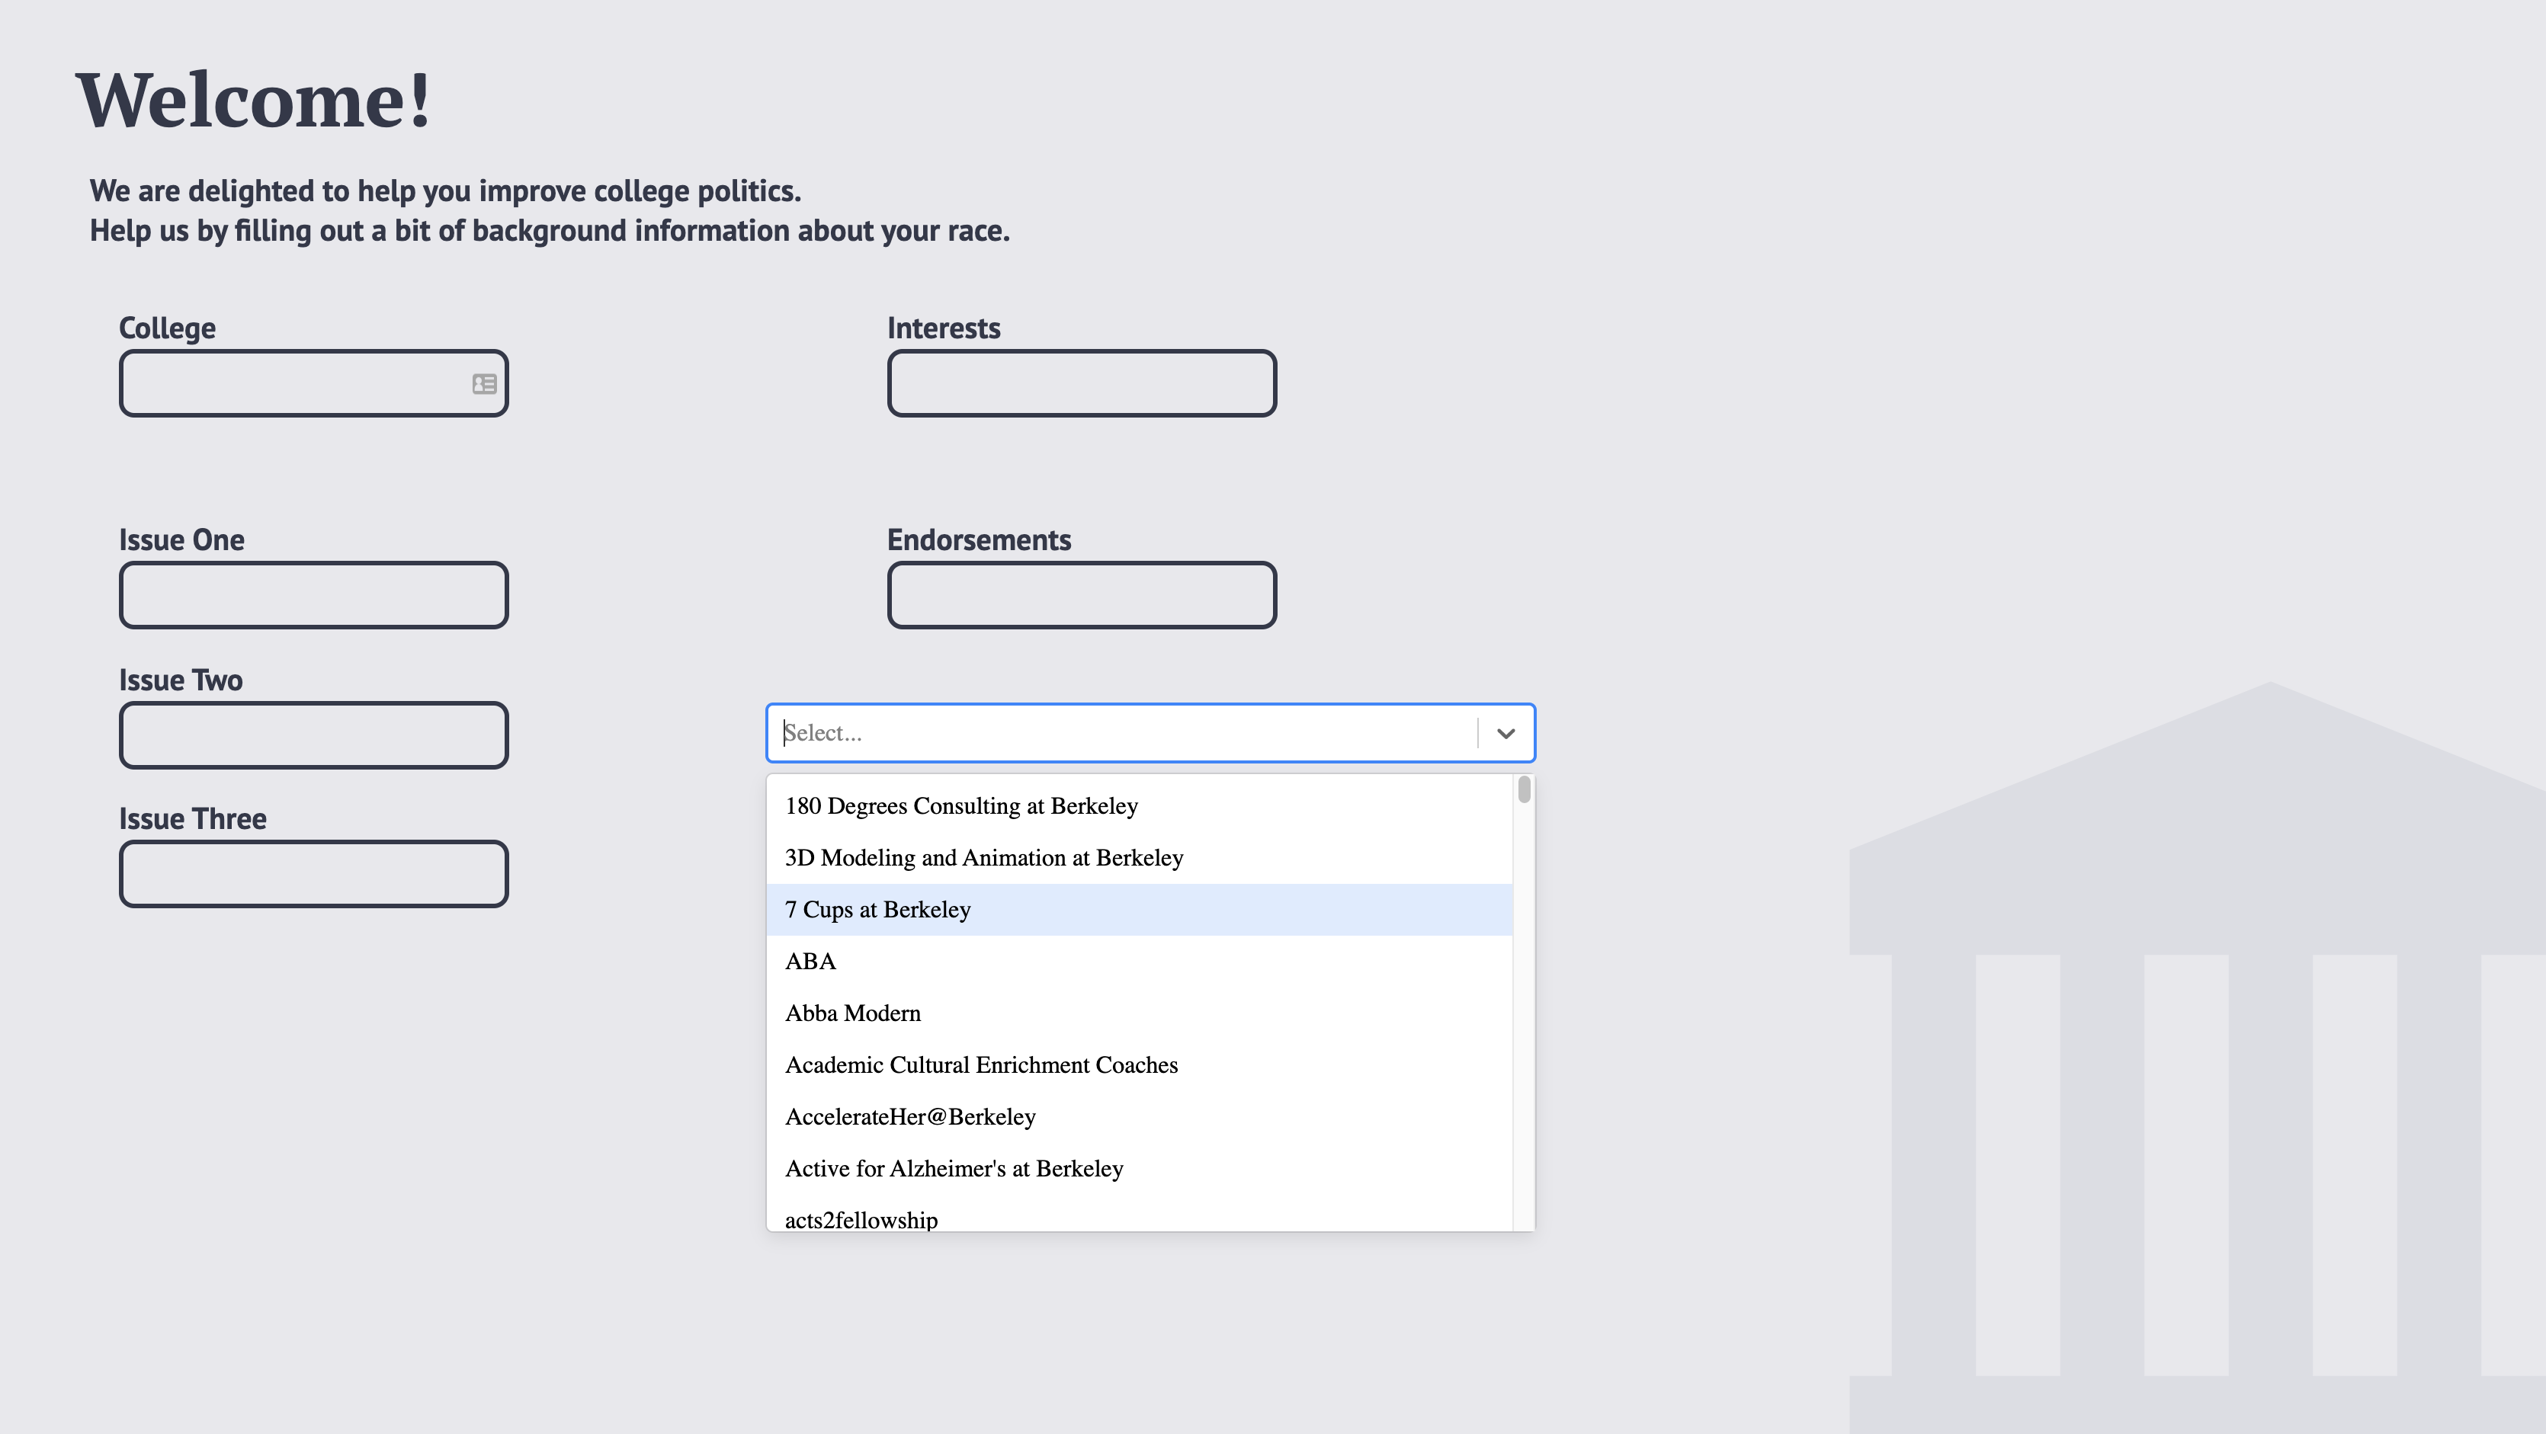Click into the College text field
Screen dimensions: 2546x1434
[x=297, y=384]
